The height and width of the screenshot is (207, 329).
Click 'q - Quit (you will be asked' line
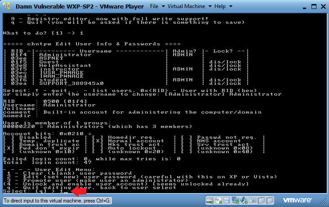point(128,22)
